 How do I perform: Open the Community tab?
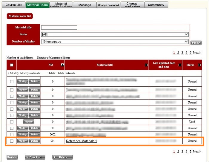coord(156,5)
